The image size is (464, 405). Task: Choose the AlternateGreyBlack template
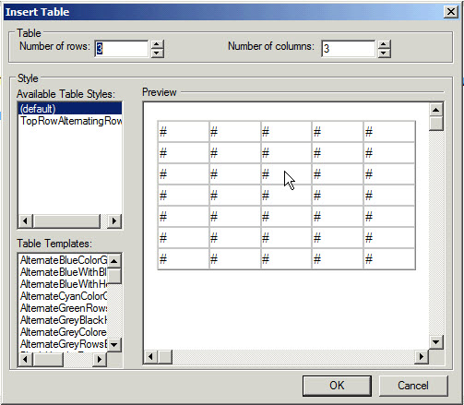click(63, 320)
